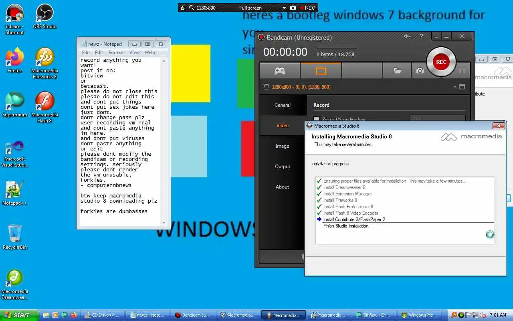Switch to Bandicam Video tab

[x=283, y=126]
